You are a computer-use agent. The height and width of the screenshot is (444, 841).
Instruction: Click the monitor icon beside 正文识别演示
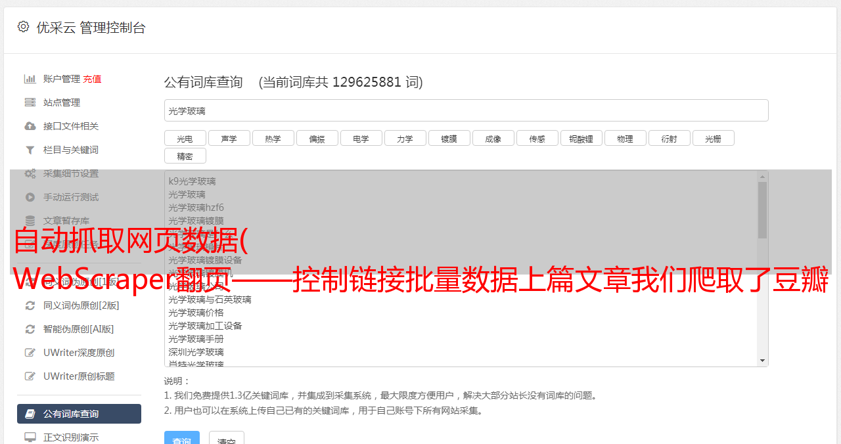(30, 437)
